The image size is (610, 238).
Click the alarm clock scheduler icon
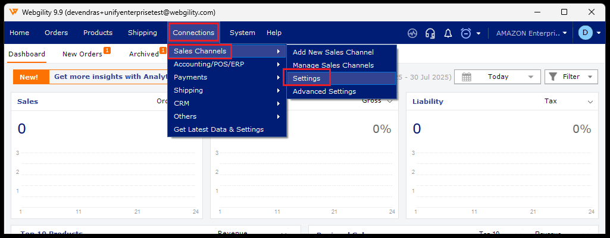point(466,33)
